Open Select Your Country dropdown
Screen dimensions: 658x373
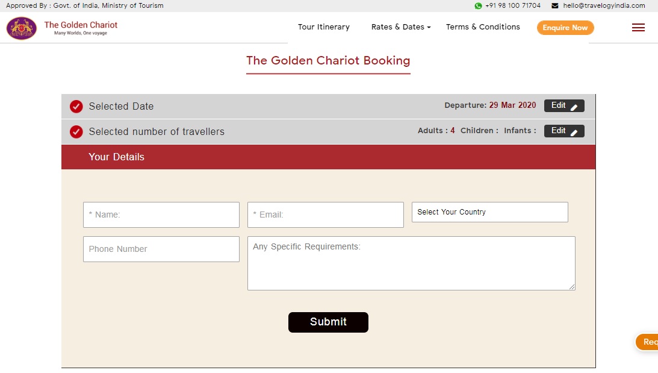489,212
